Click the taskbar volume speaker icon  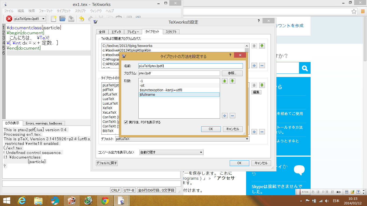pyautogui.click(x=327, y=201)
